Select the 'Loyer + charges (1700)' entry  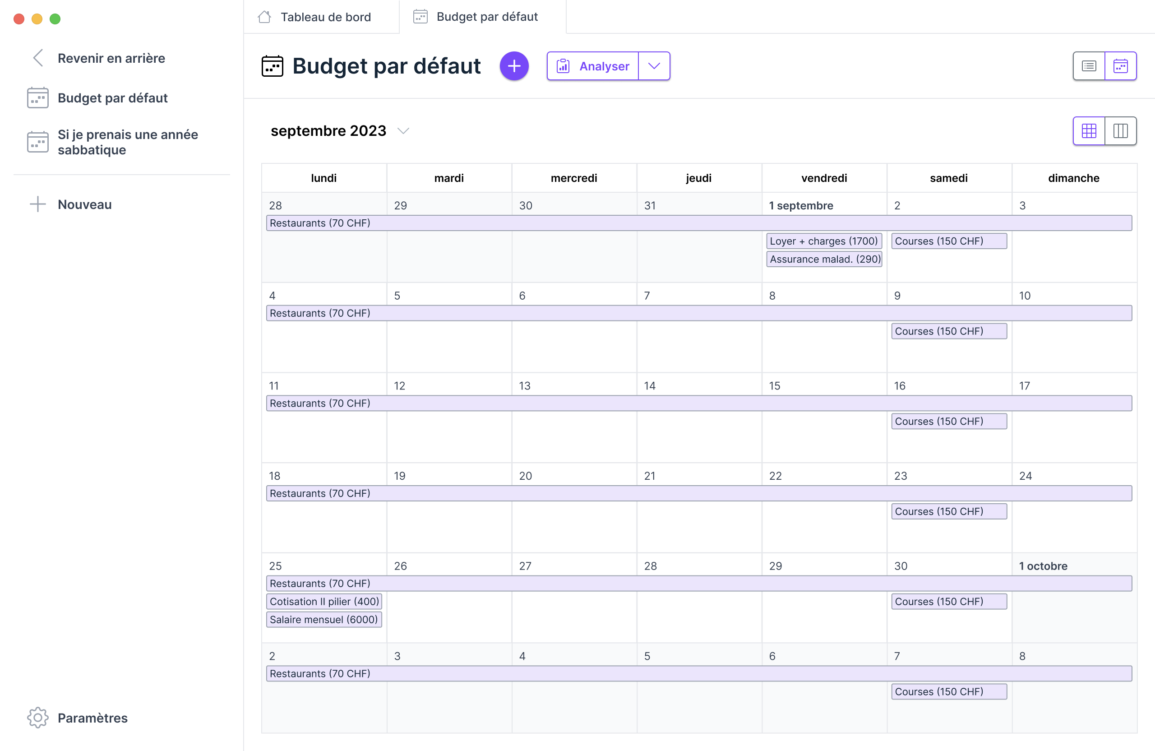click(823, 241)
